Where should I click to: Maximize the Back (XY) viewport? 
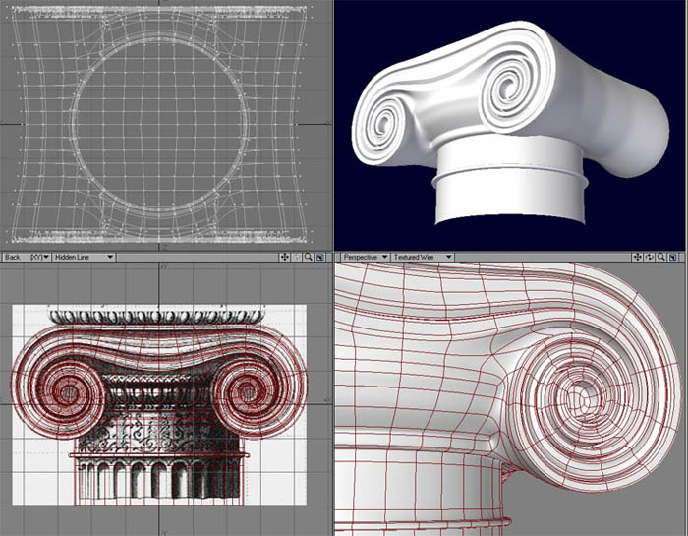[x=320, y=257]
